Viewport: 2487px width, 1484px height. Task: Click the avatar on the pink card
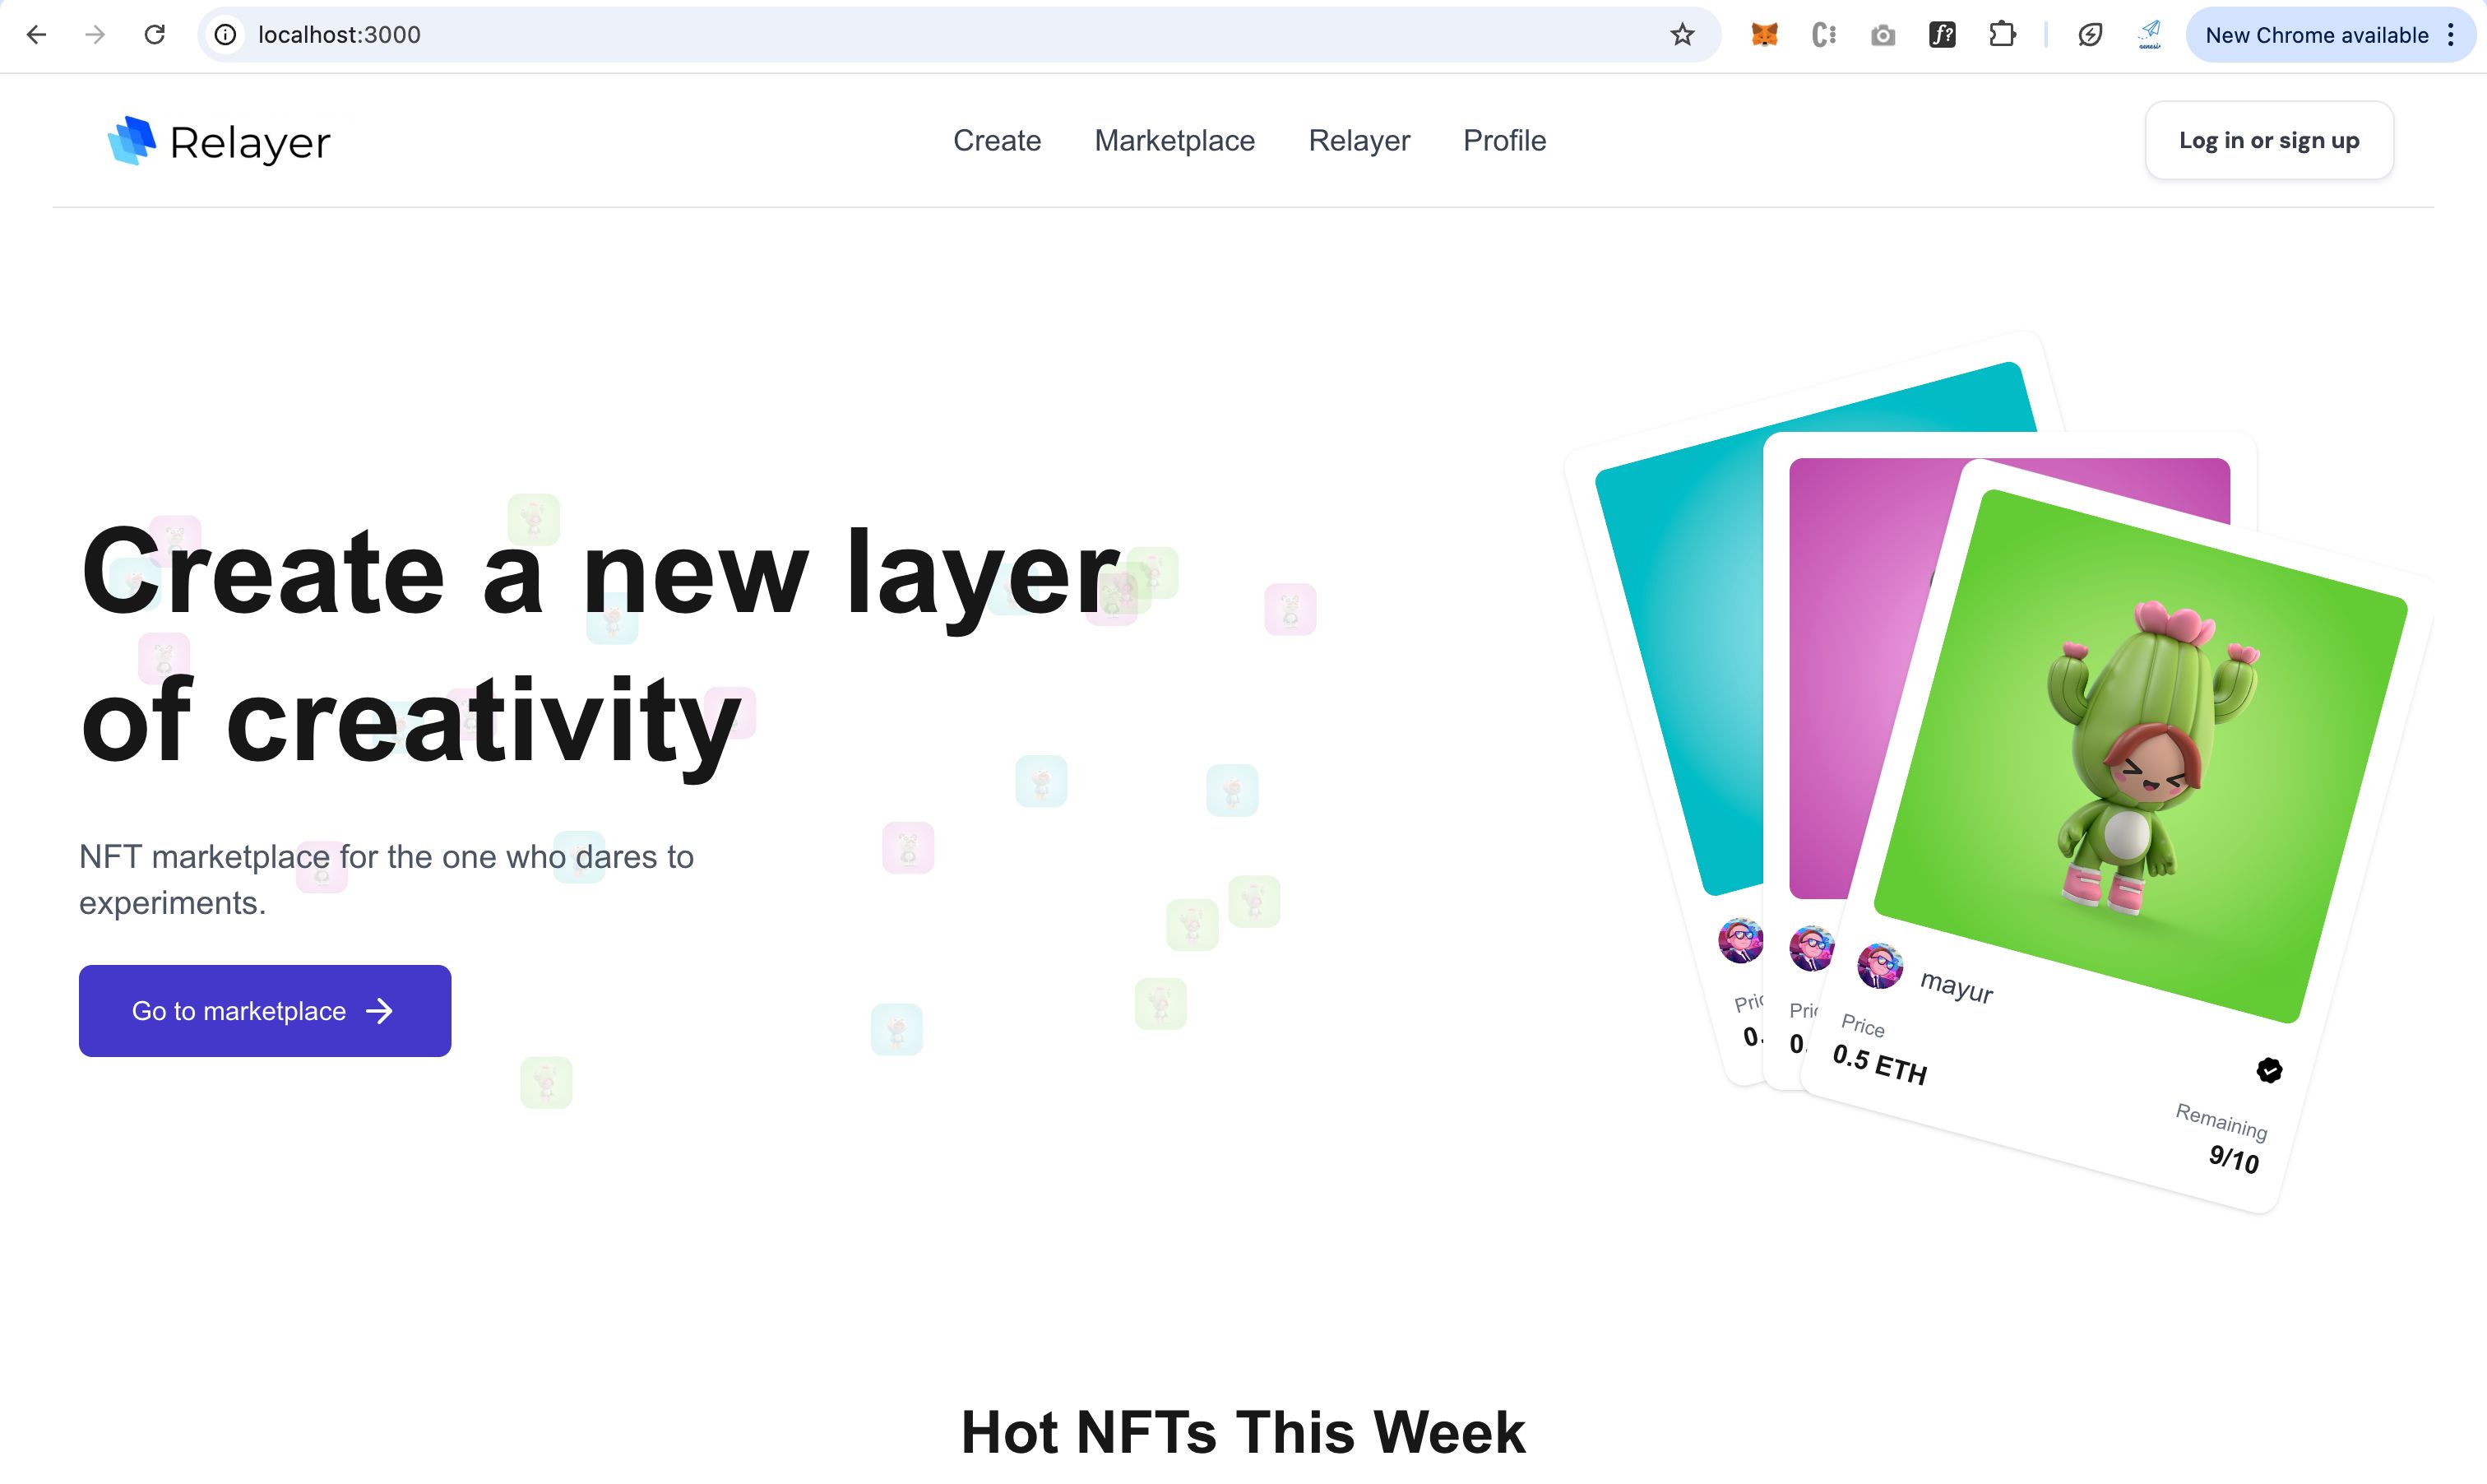(1811, 948)
